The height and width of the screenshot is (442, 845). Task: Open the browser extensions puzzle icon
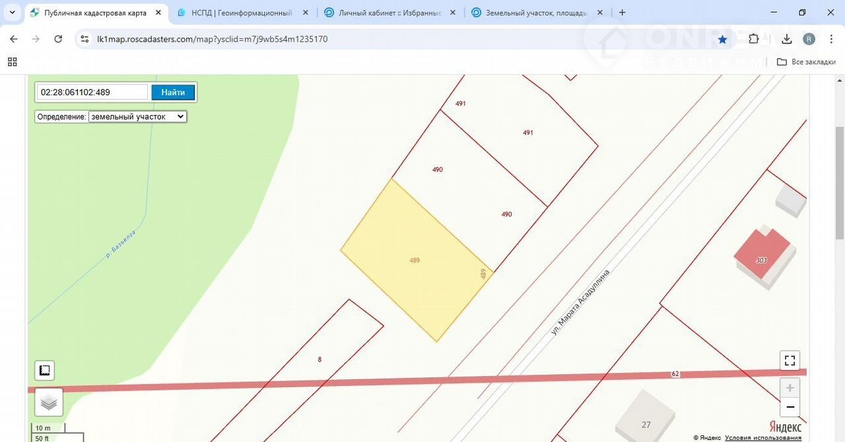point(754,39)
